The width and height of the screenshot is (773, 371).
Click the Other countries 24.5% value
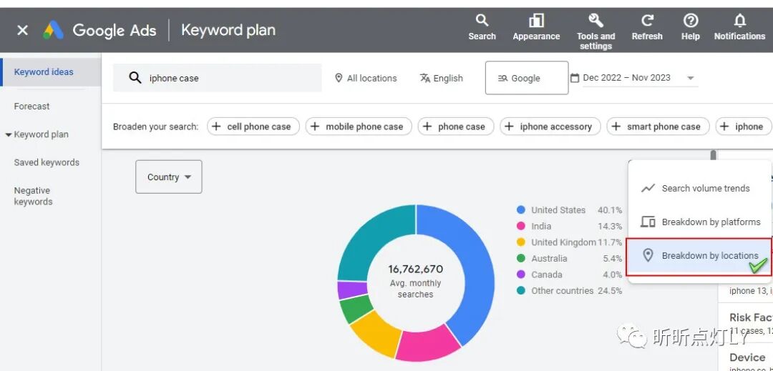click(x=610, y=291)
